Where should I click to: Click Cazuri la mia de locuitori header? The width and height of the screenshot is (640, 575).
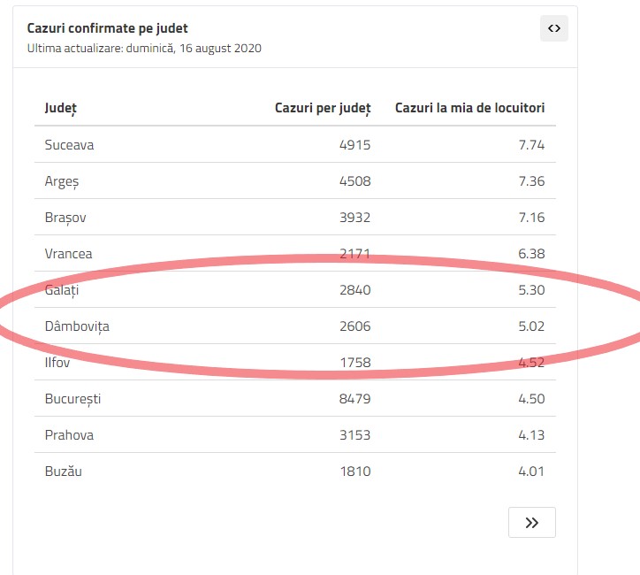469,108
